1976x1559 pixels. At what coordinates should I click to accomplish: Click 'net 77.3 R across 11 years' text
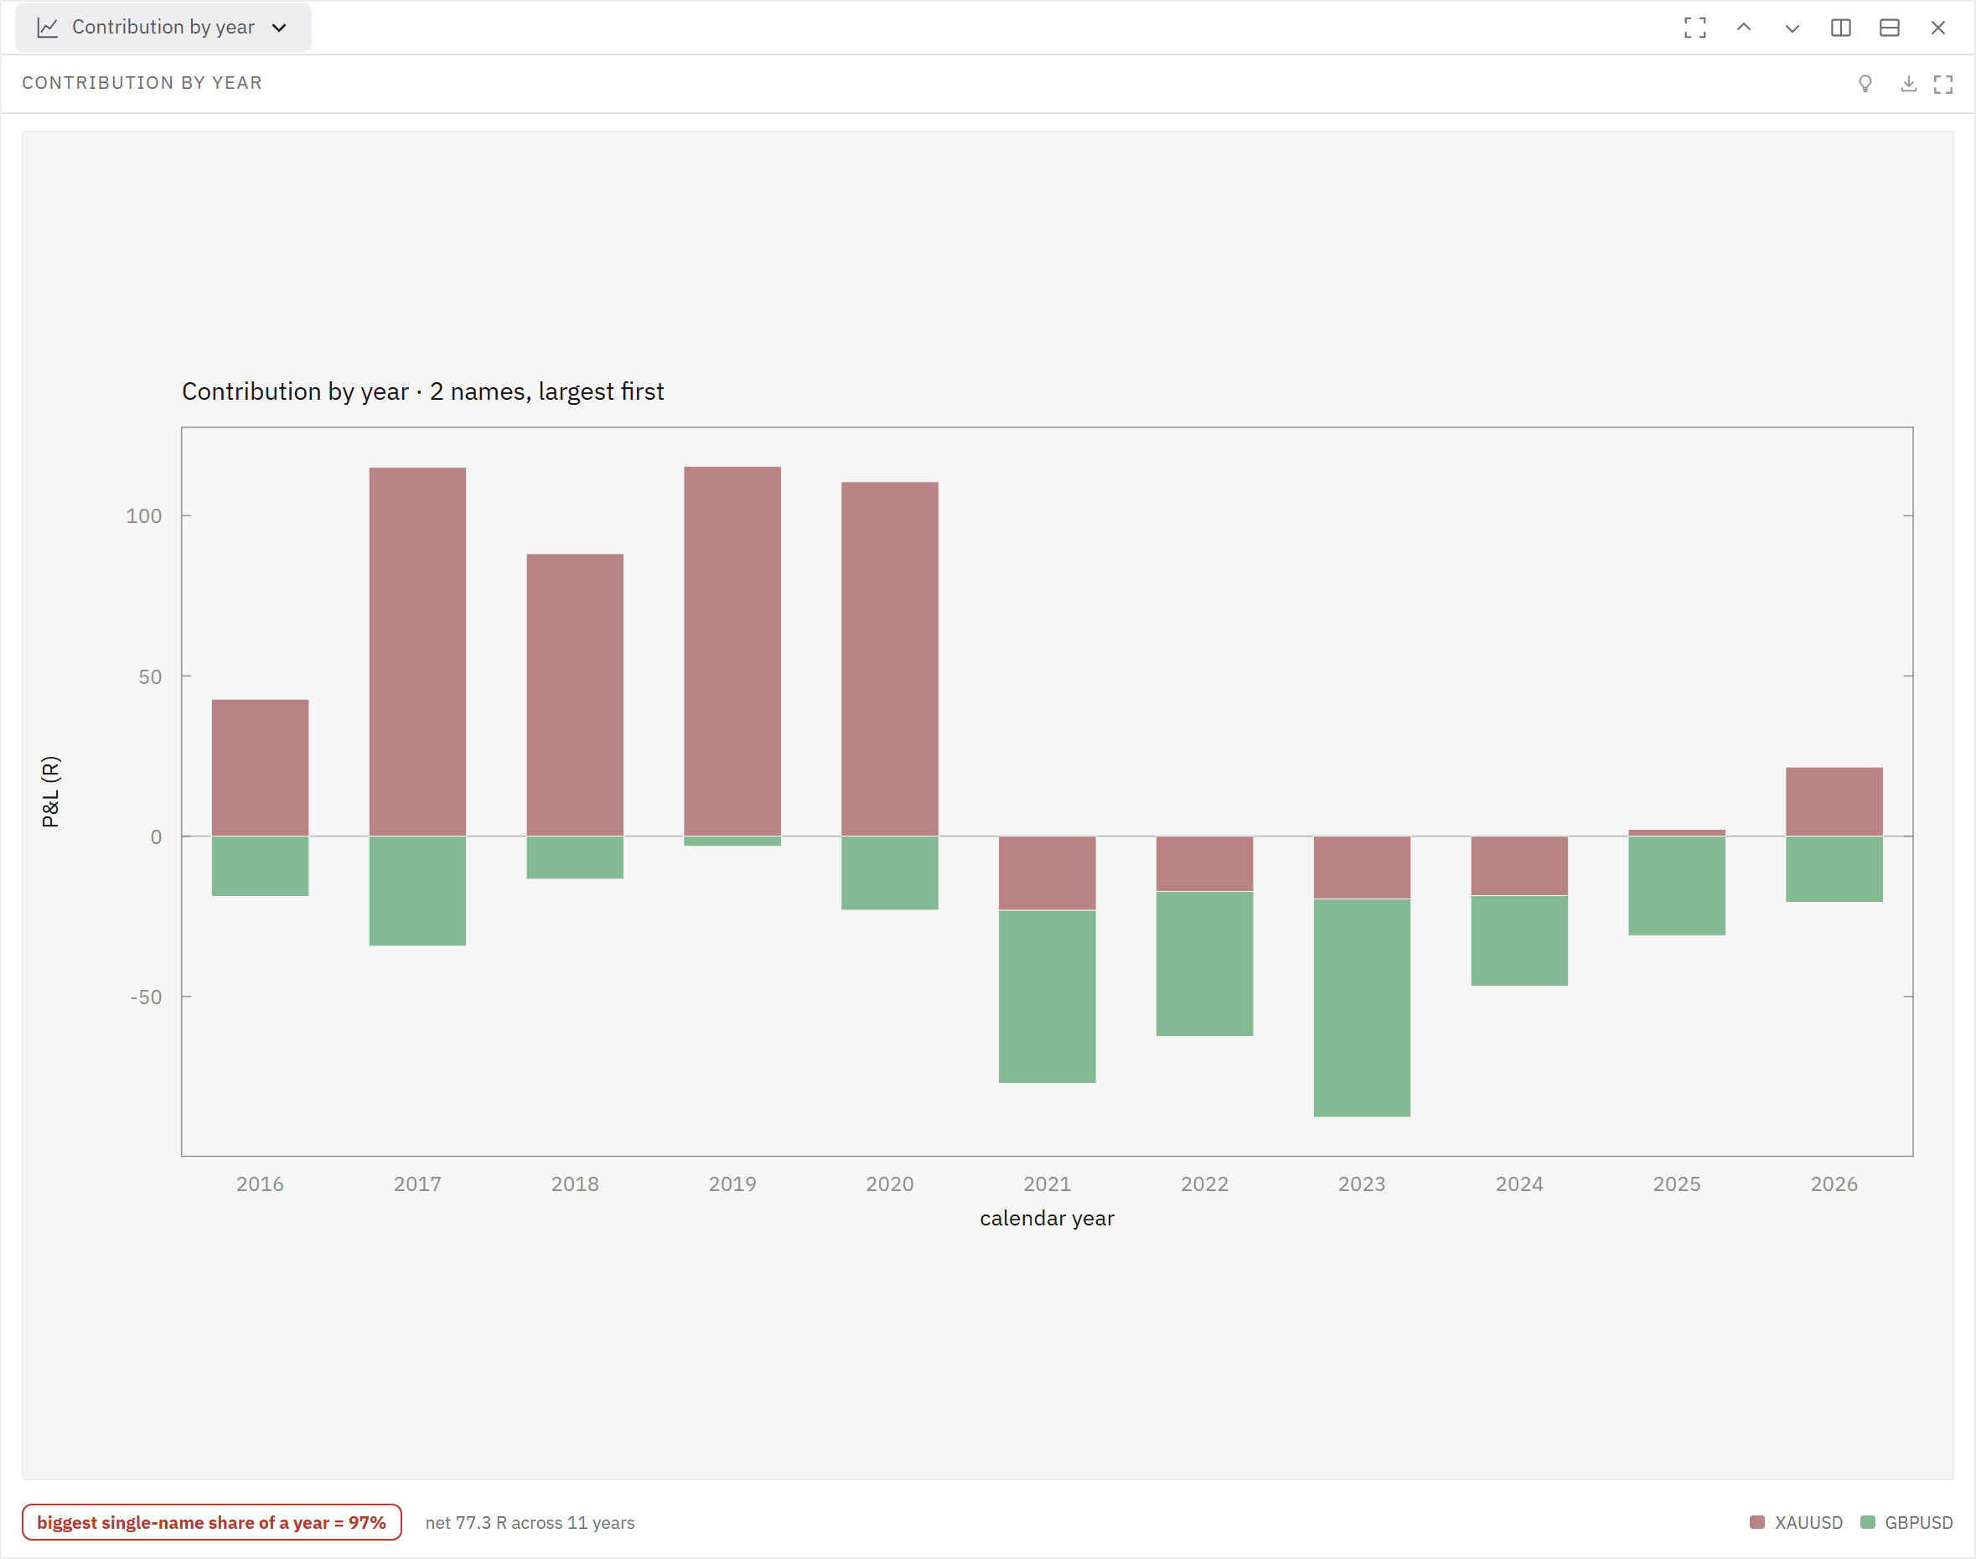530,1522
